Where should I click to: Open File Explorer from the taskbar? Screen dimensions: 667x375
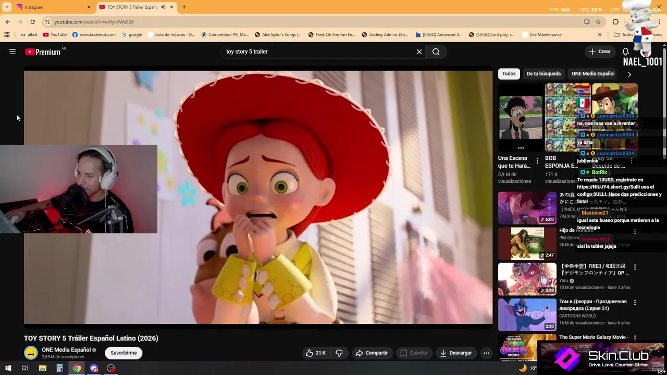(43, 368)
